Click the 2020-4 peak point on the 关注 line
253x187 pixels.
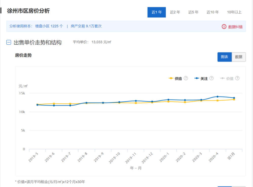(218, 96)
